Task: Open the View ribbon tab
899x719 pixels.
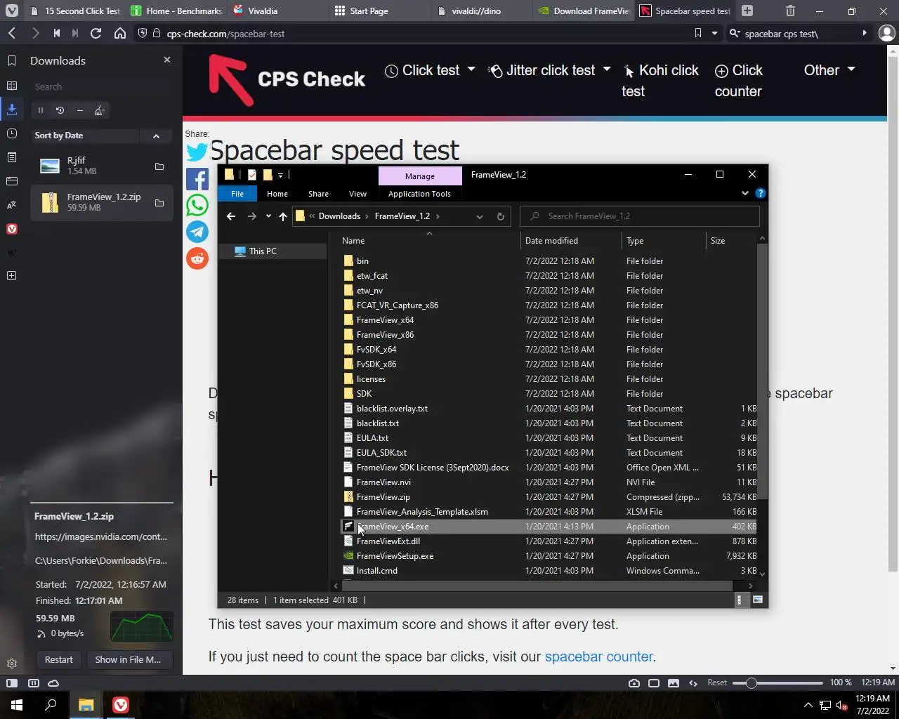Action: [357, 194]
